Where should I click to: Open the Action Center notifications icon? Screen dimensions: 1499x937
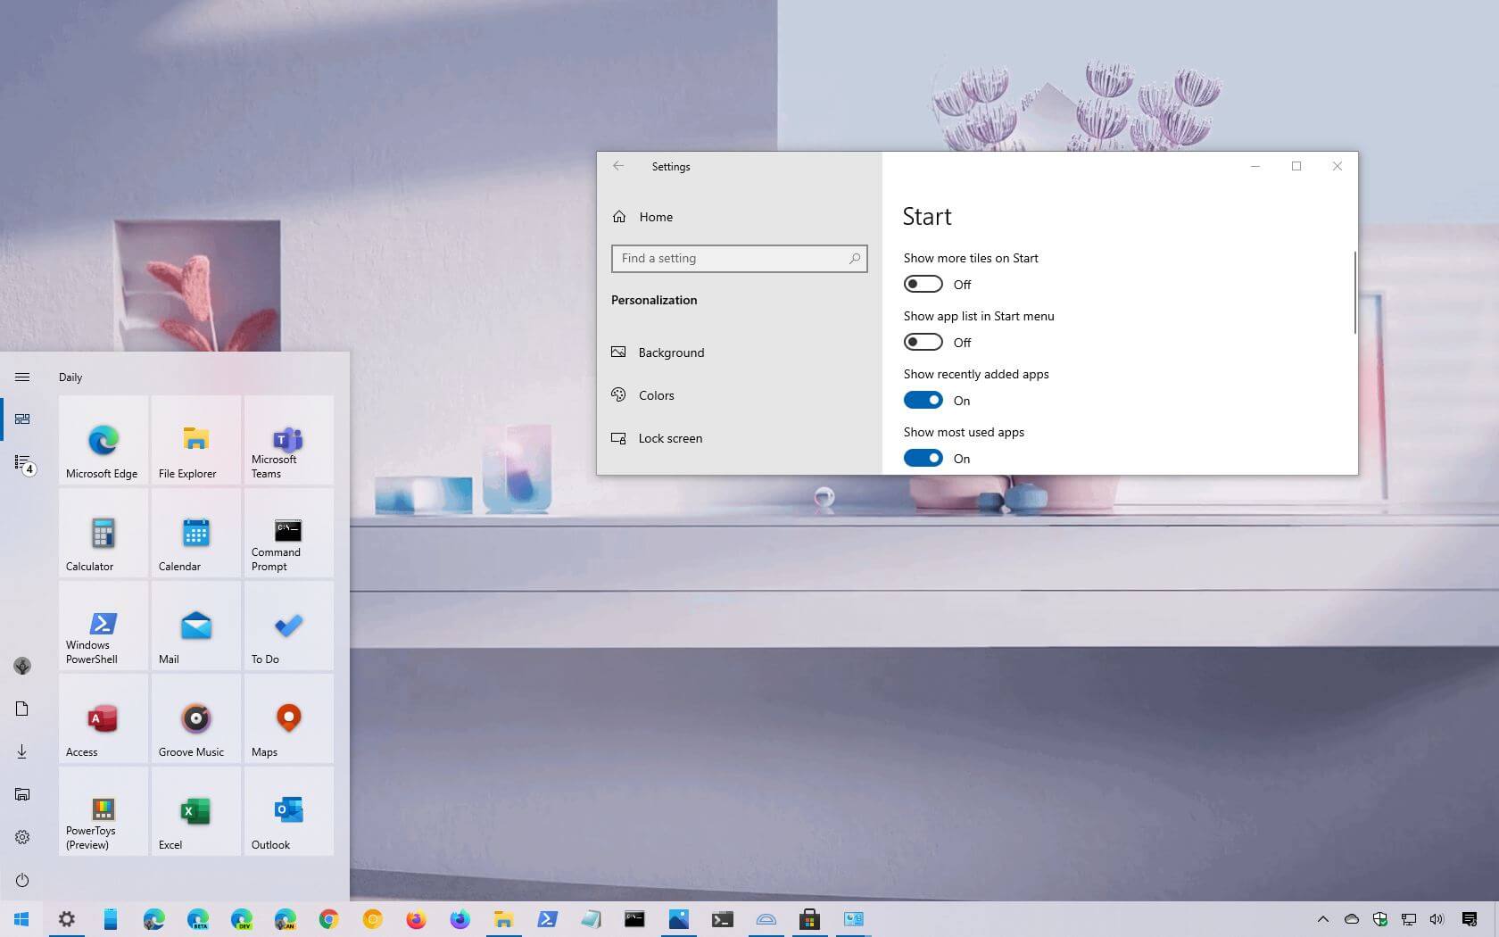[1470, 919]
